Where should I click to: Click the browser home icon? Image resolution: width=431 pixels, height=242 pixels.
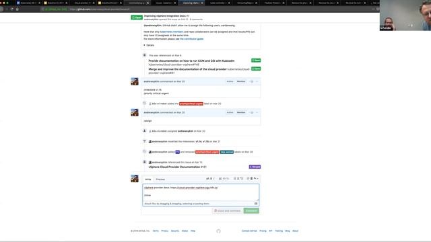(x=18, y=9)
